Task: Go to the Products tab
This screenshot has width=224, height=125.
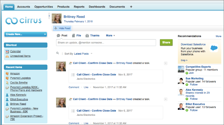Action: pos(63,7)
